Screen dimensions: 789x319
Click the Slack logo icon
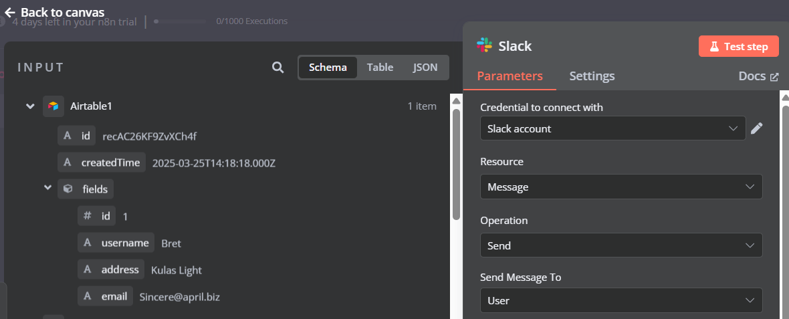(x=484, y=45)
